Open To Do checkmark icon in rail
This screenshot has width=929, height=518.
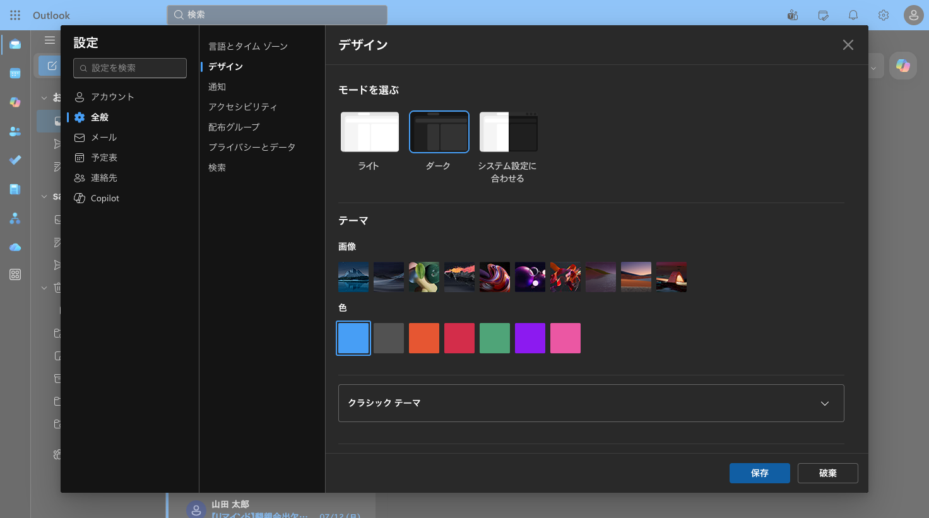15,160
